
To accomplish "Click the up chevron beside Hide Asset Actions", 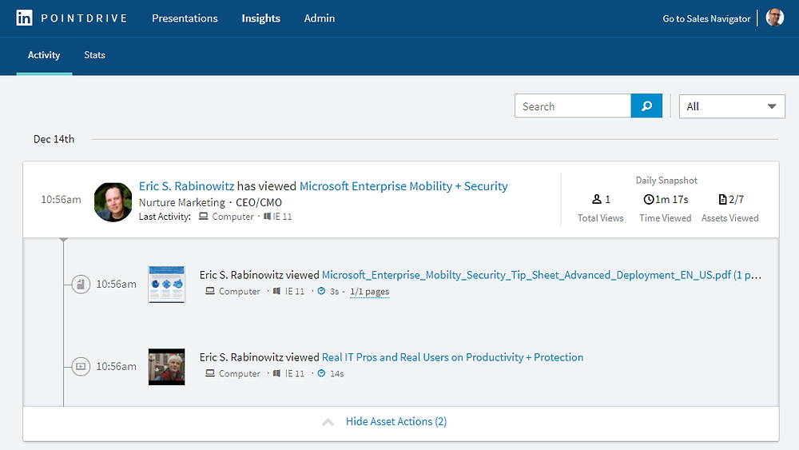I will click(x=328, y=422).
